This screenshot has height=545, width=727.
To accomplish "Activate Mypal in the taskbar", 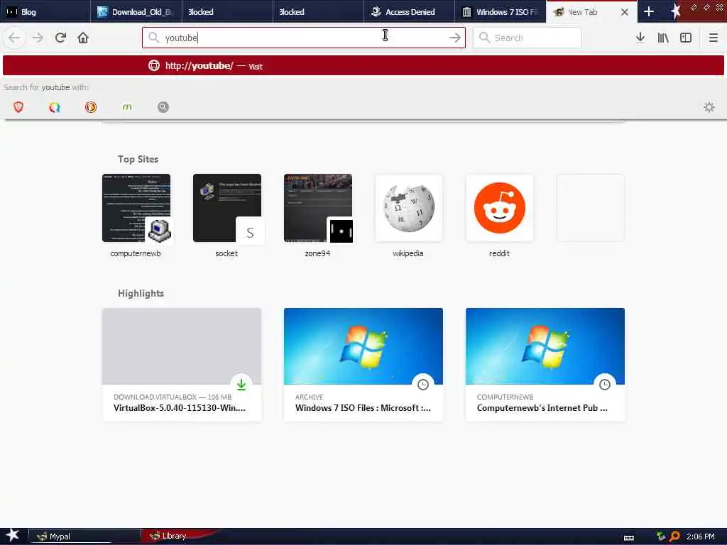I will tap(84, 536).
